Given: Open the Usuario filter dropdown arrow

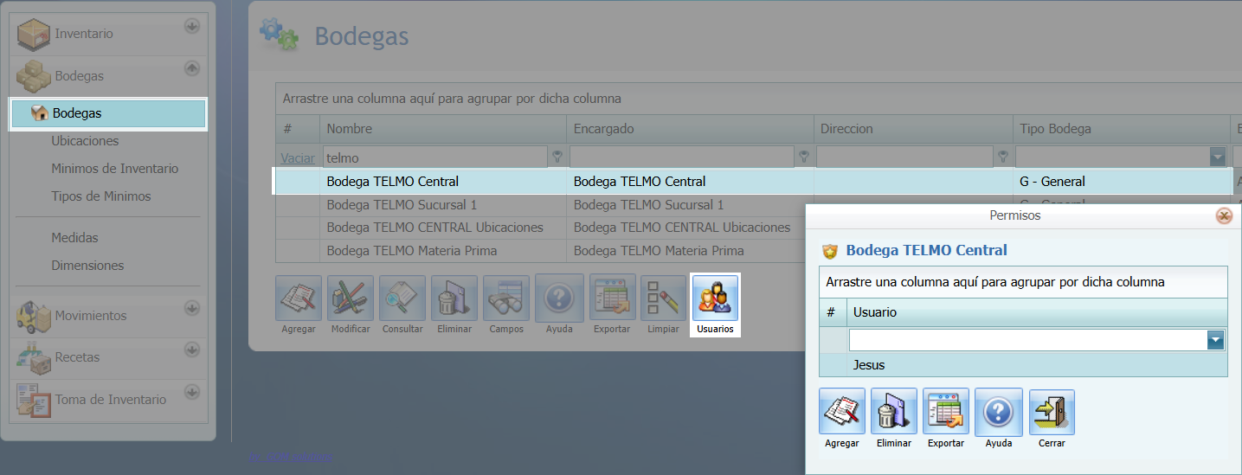Looking at the screenshot, I should tap(1216, 340).
